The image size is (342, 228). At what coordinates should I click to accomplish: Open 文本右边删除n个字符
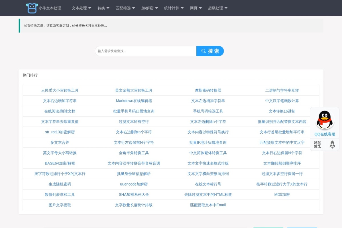pos(134,132)
